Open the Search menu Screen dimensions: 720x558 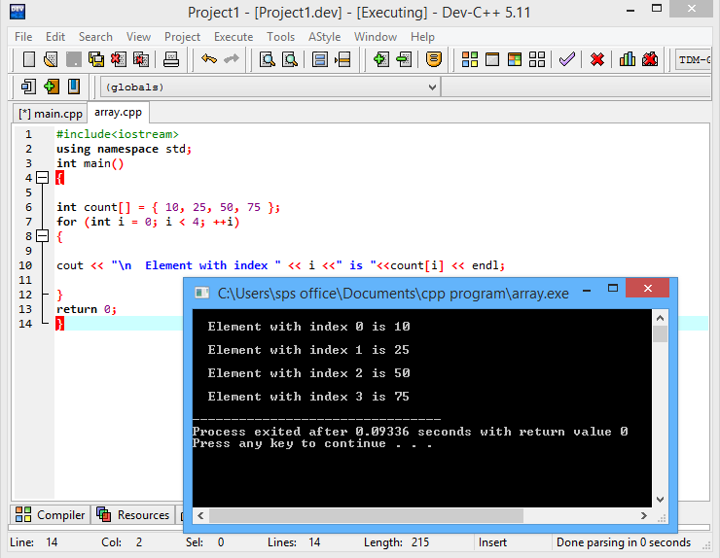(x=95, y=37)
